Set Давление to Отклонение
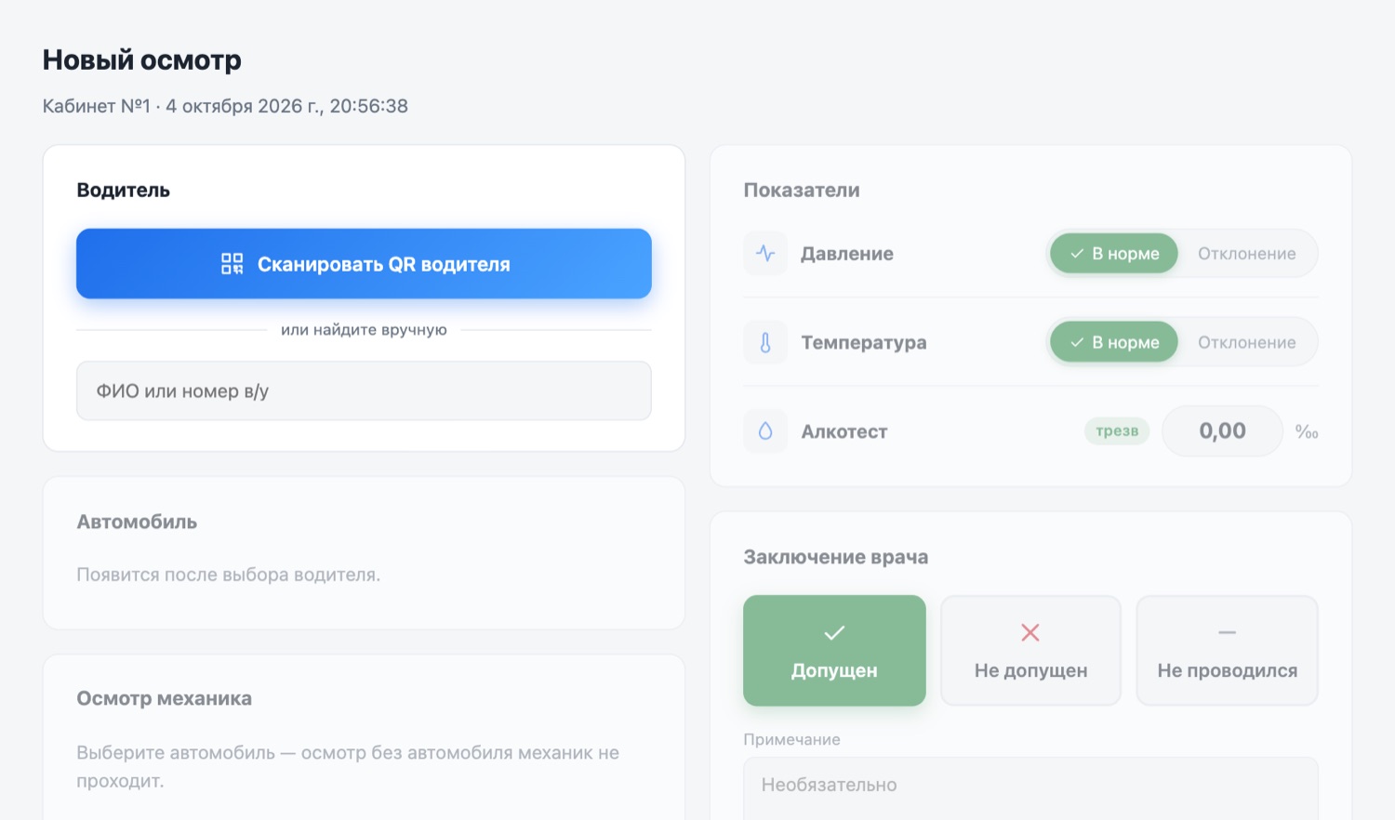This screenshot has height=820, width=1395. coord(1246,254)
